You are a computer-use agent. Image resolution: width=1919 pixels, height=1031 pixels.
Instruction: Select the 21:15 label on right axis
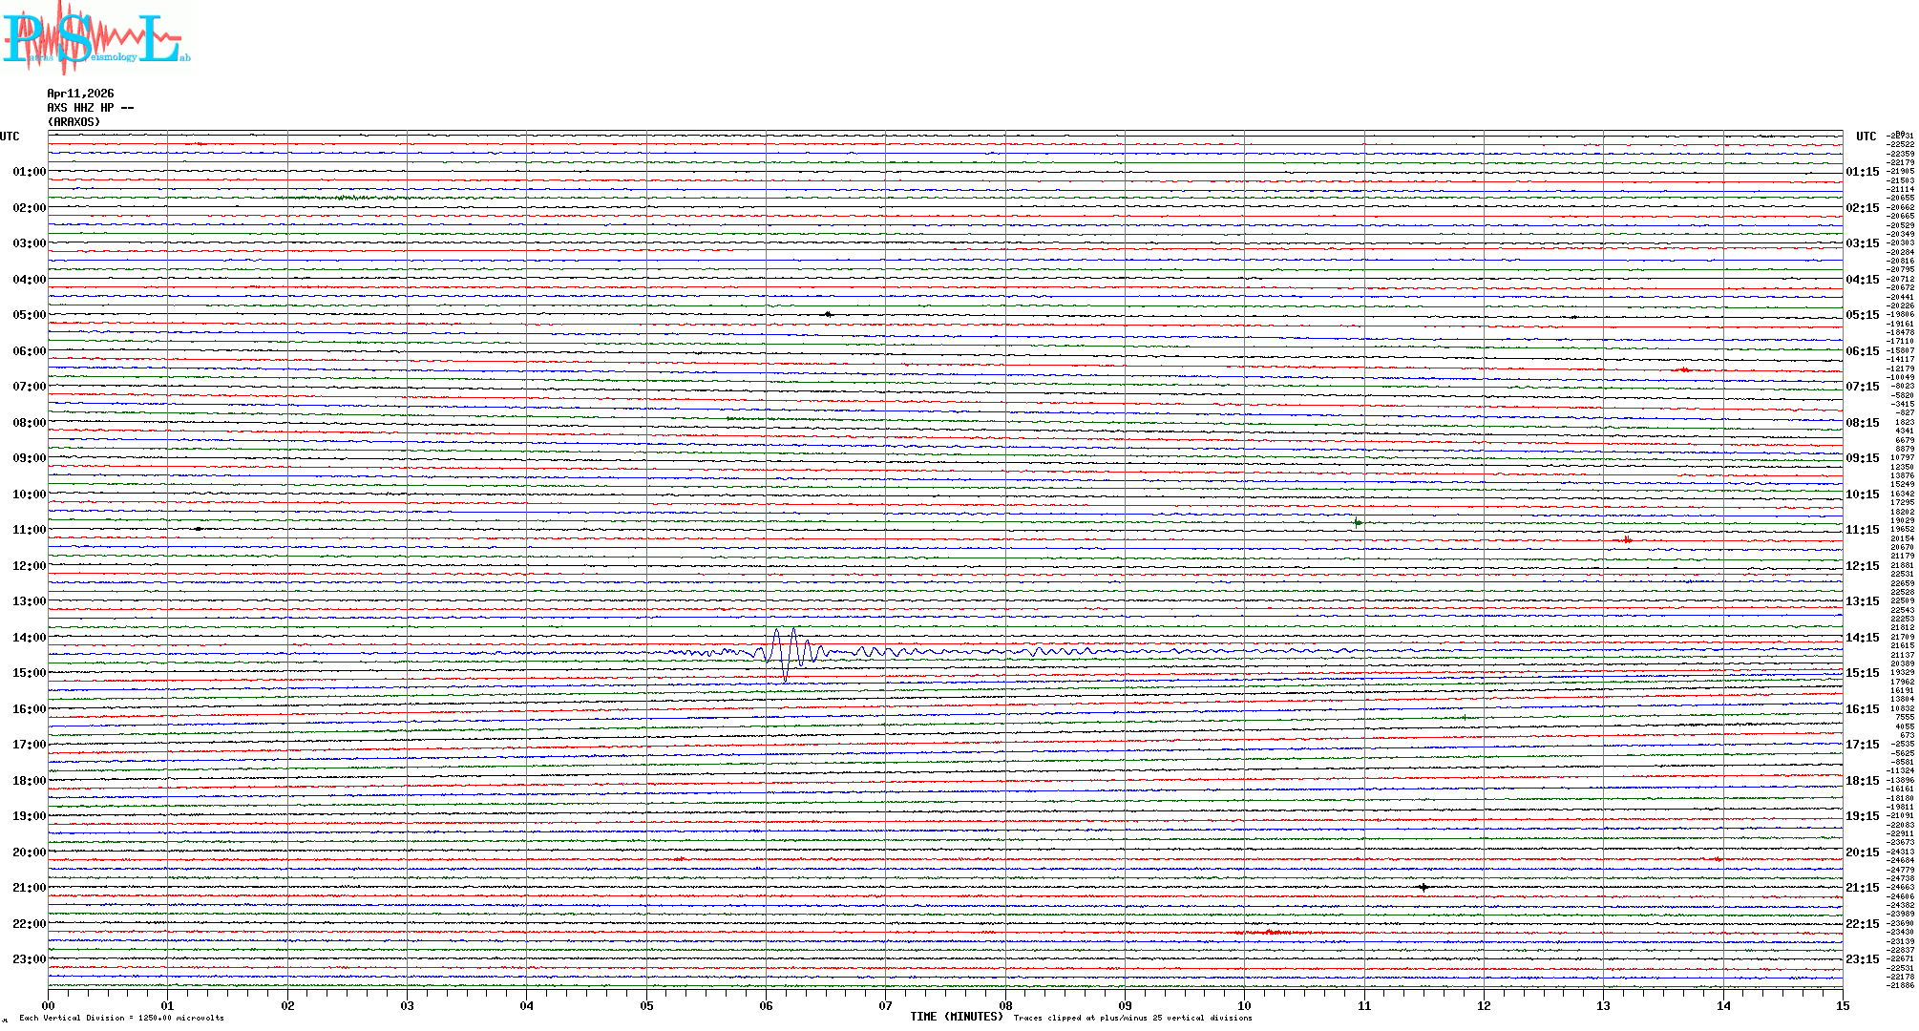coord(1862,888)
